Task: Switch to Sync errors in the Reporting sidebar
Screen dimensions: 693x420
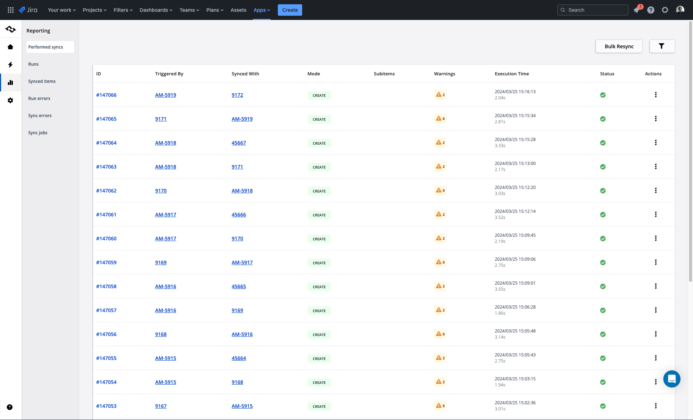Action: pyautogui.click(x=40, y=115)
